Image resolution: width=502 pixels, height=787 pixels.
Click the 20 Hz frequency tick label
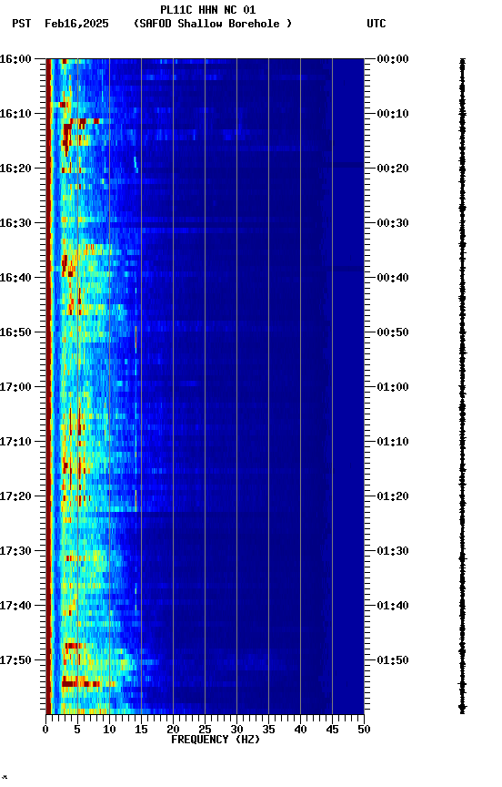[x=173, y=730]
